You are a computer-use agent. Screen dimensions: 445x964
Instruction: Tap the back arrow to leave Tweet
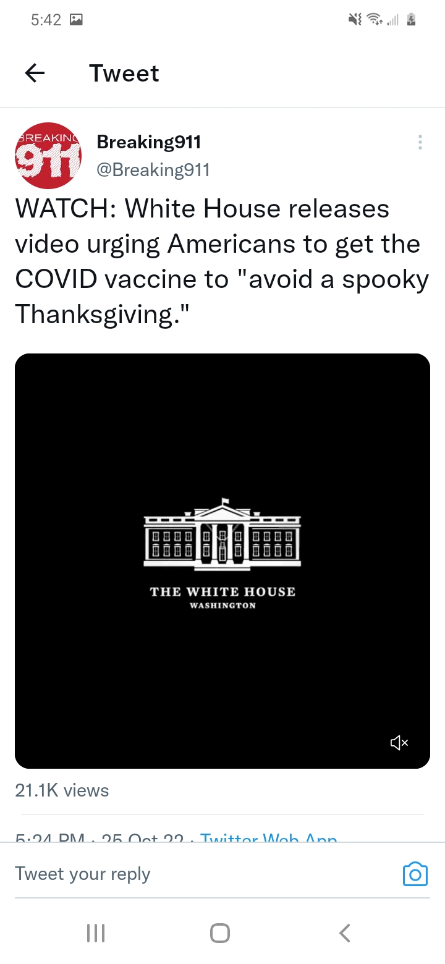point(35,74)
